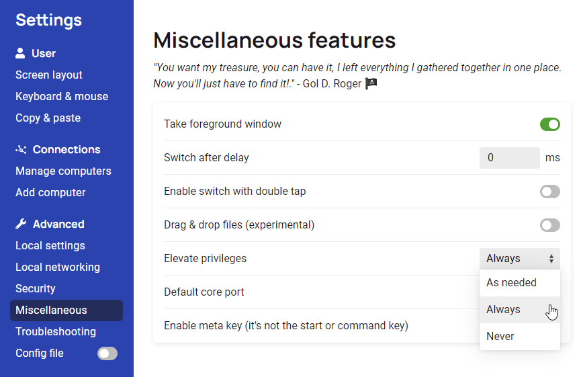The width and height of the screenshot is (581, 377).
Task: Go to Security settings
Action: pos(36,288)
